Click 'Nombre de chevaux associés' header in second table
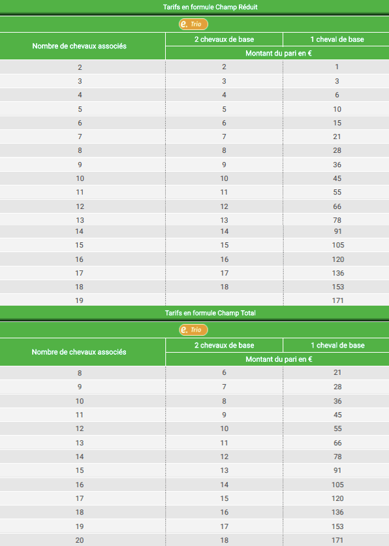389x546 pixels. click(79, 352)
